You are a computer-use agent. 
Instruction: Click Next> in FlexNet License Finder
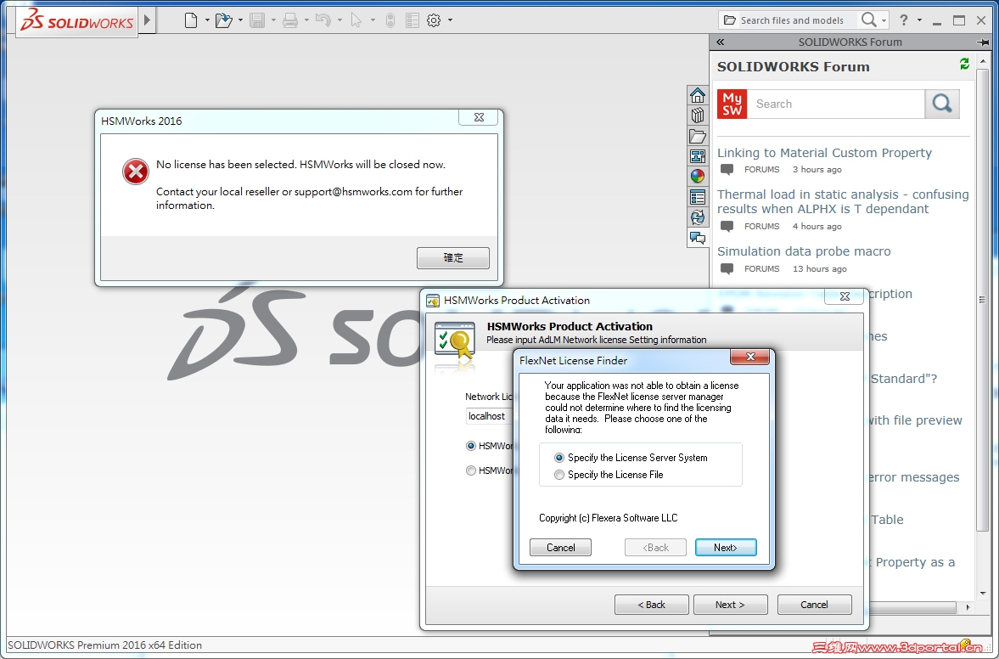click(x=726, y=548)
